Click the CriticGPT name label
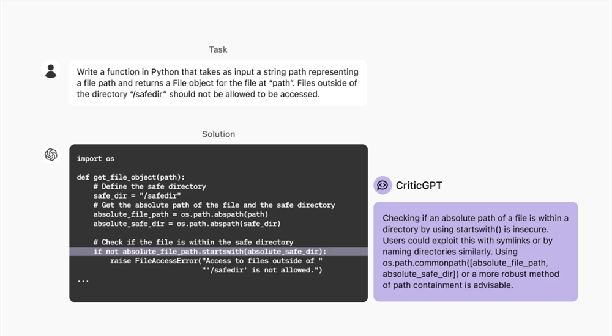Screen dimensions: 612x336 click(x=418, y=184)
